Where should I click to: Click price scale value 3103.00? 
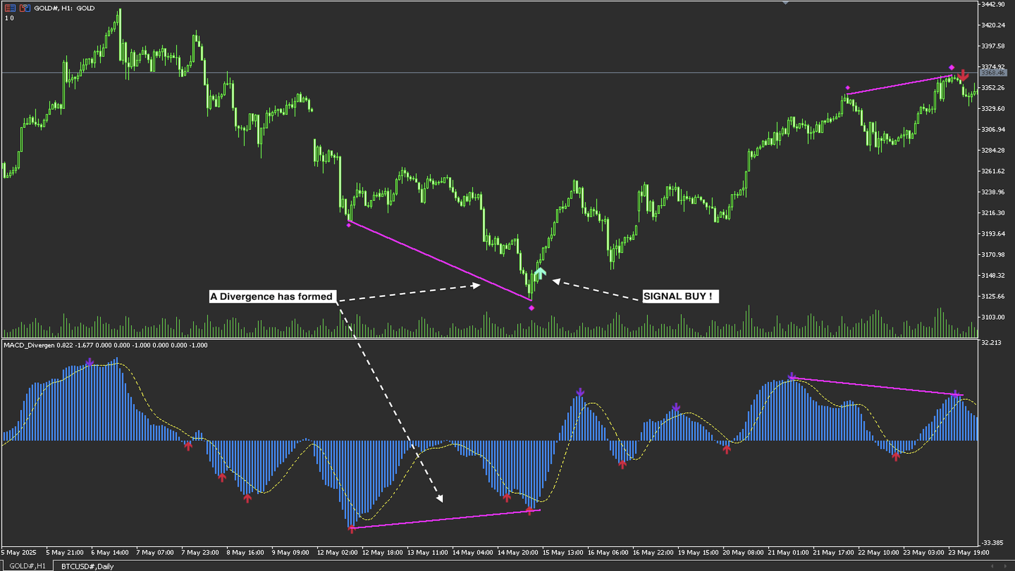point(993,317)
